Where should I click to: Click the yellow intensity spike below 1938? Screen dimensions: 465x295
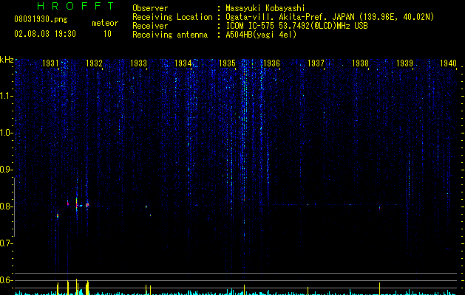(x=379, y=288)
